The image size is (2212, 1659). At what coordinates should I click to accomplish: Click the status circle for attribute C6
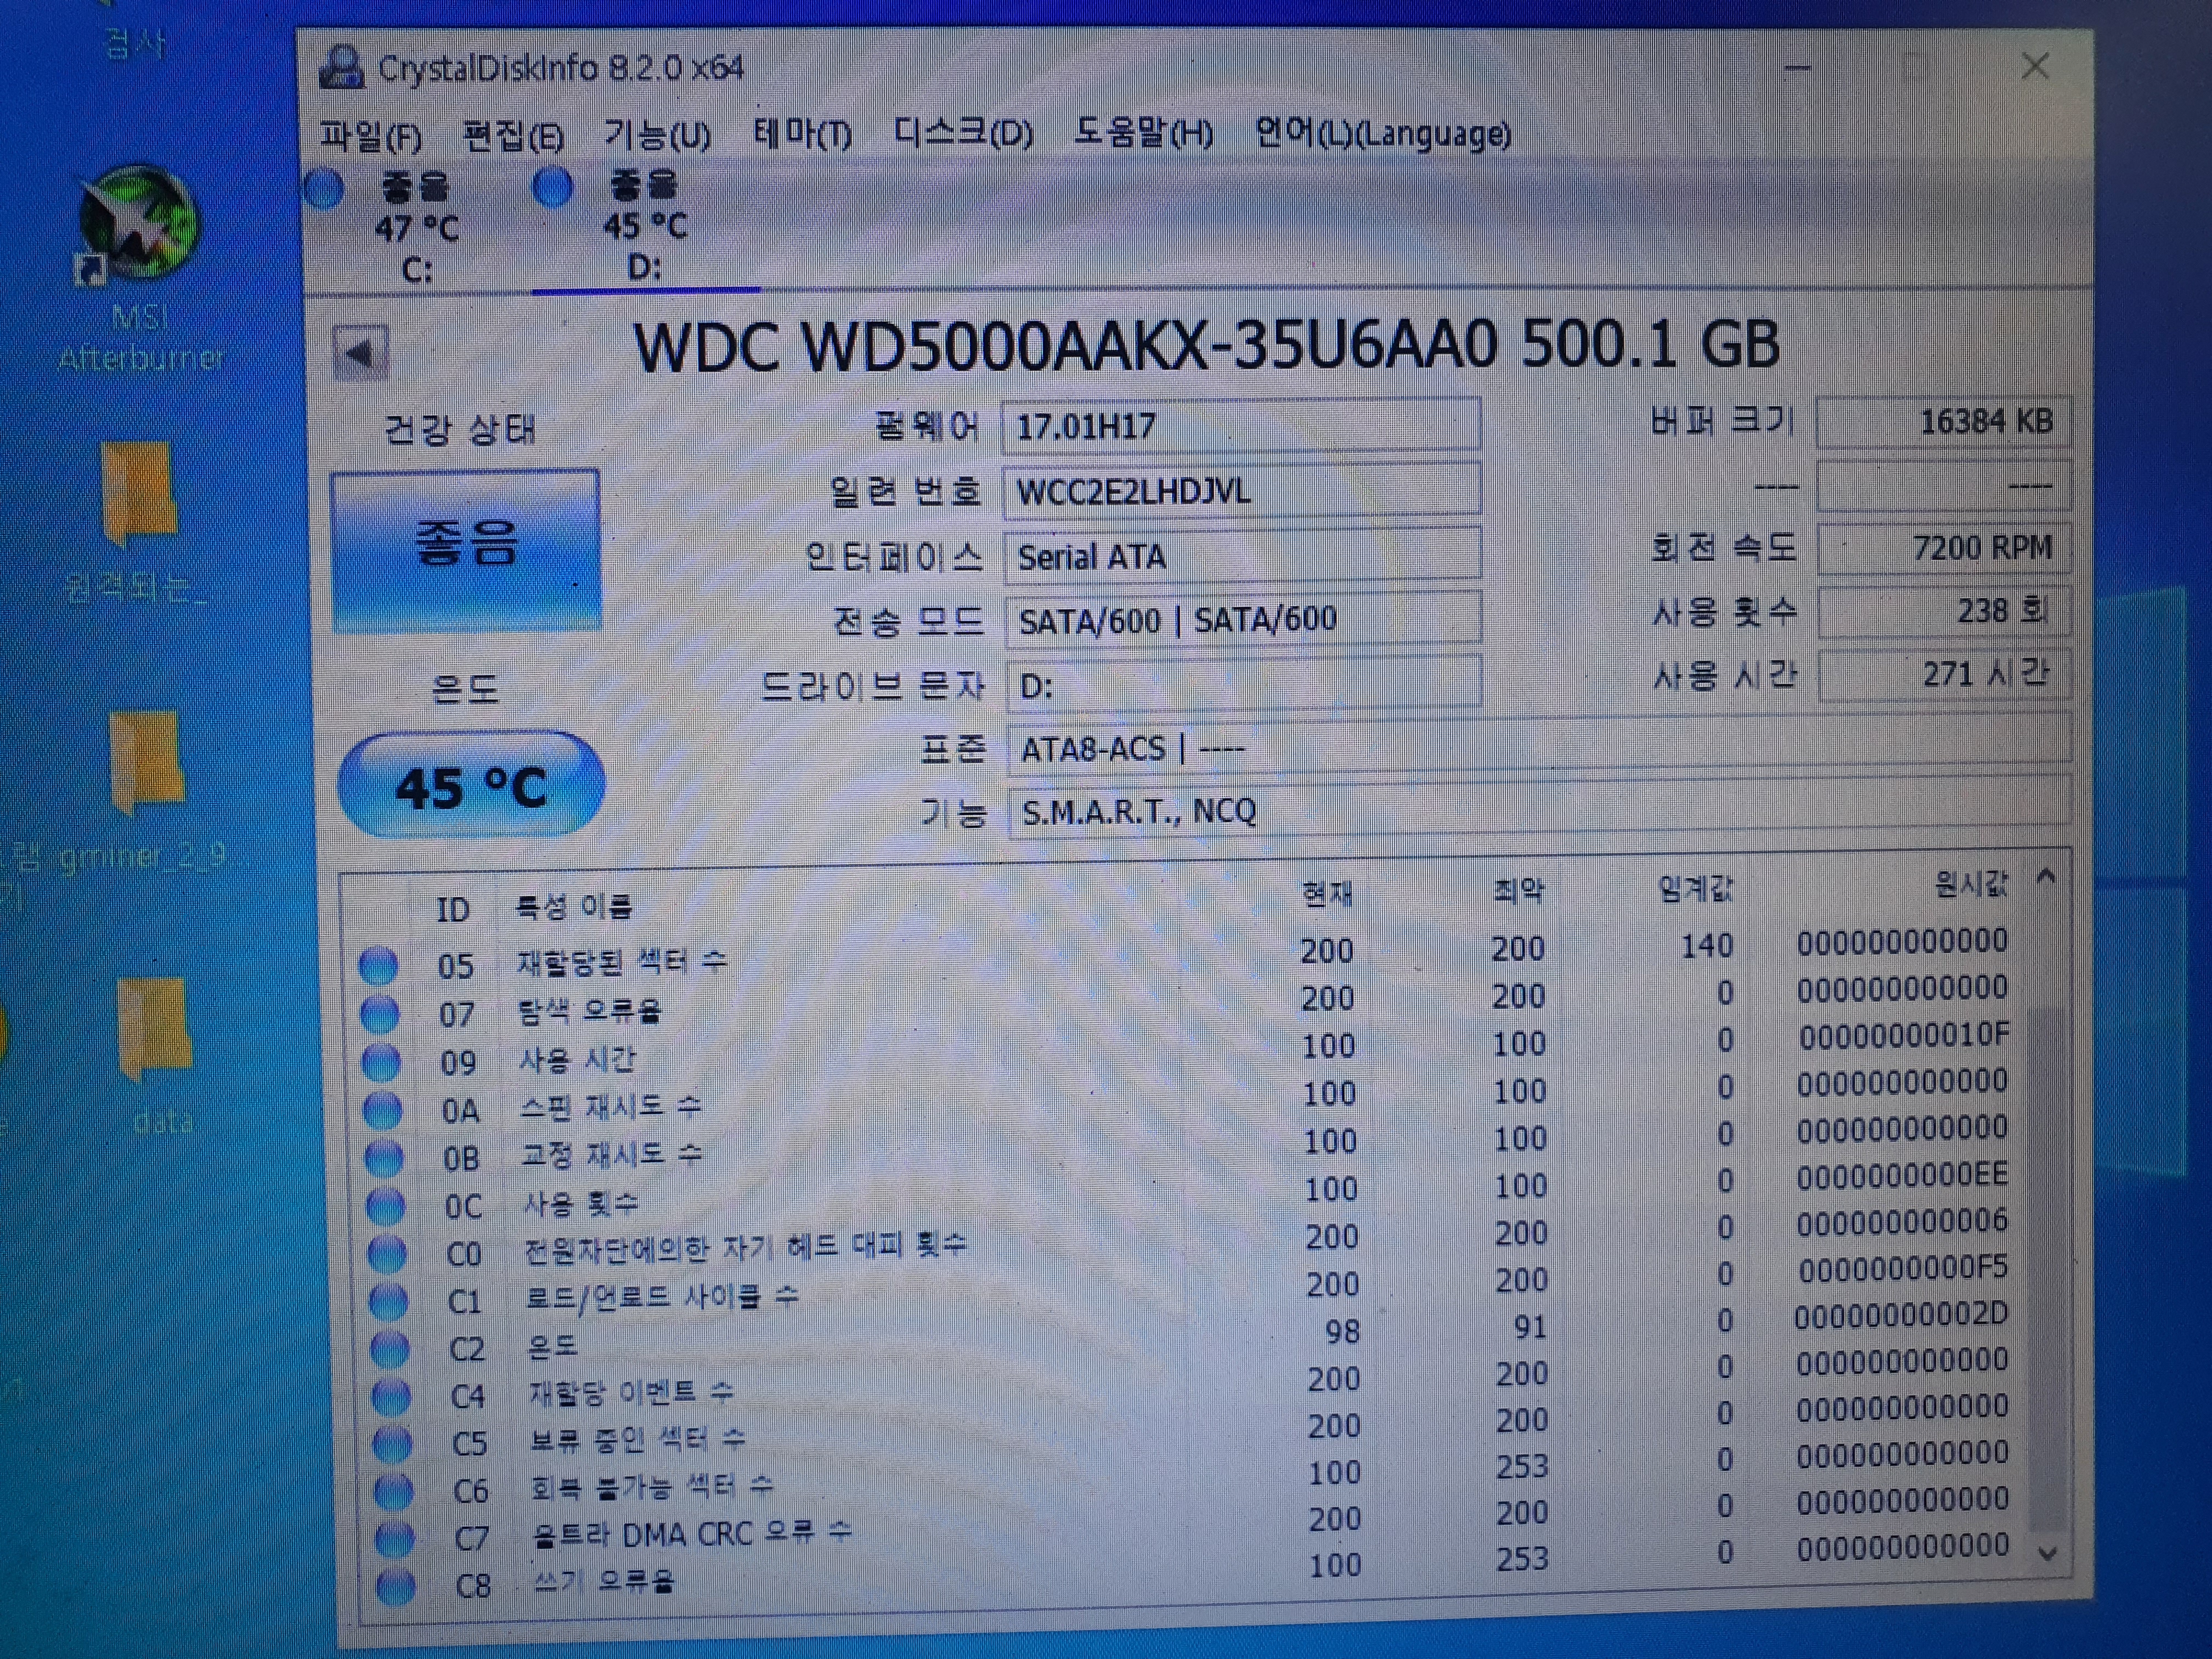[x=393, y=1492]
